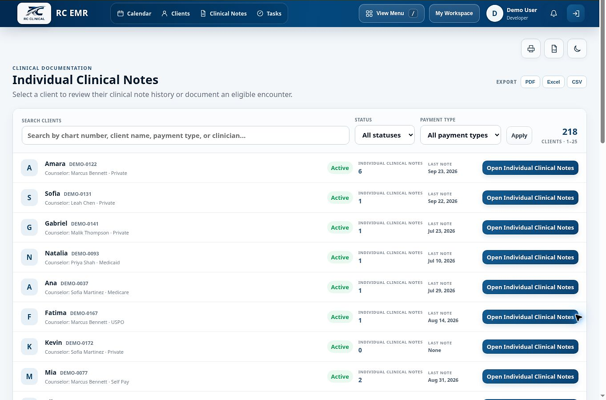Click Gabriel's avatar letter G
Image resolution: width=606 pixels, height=400 pixels.
tap(29, 227)
